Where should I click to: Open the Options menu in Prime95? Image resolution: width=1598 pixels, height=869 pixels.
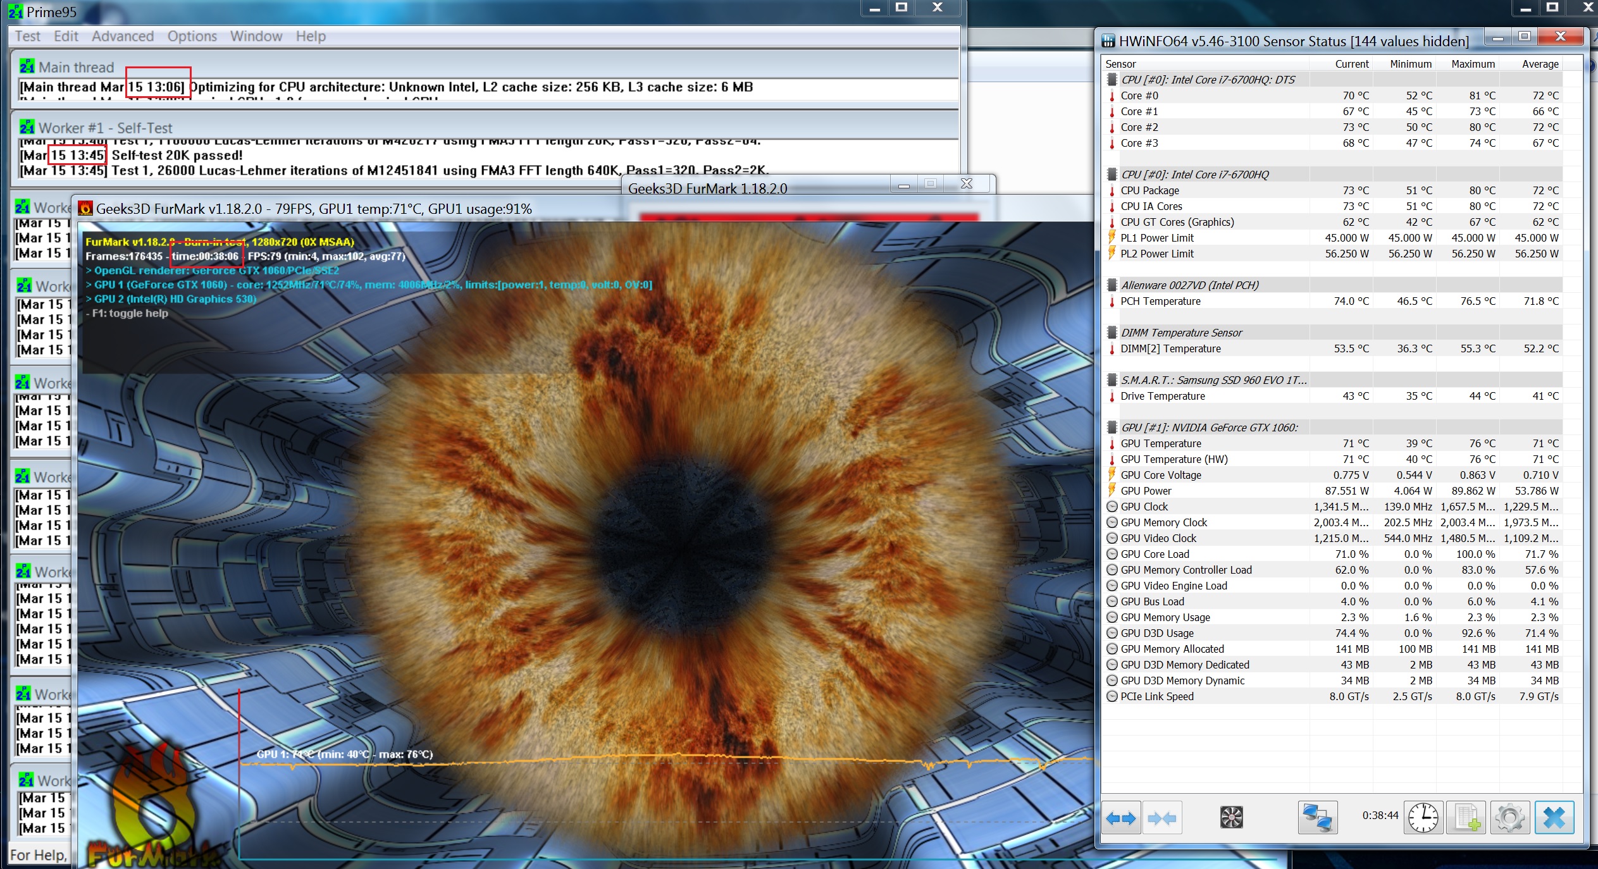point(192,36)
